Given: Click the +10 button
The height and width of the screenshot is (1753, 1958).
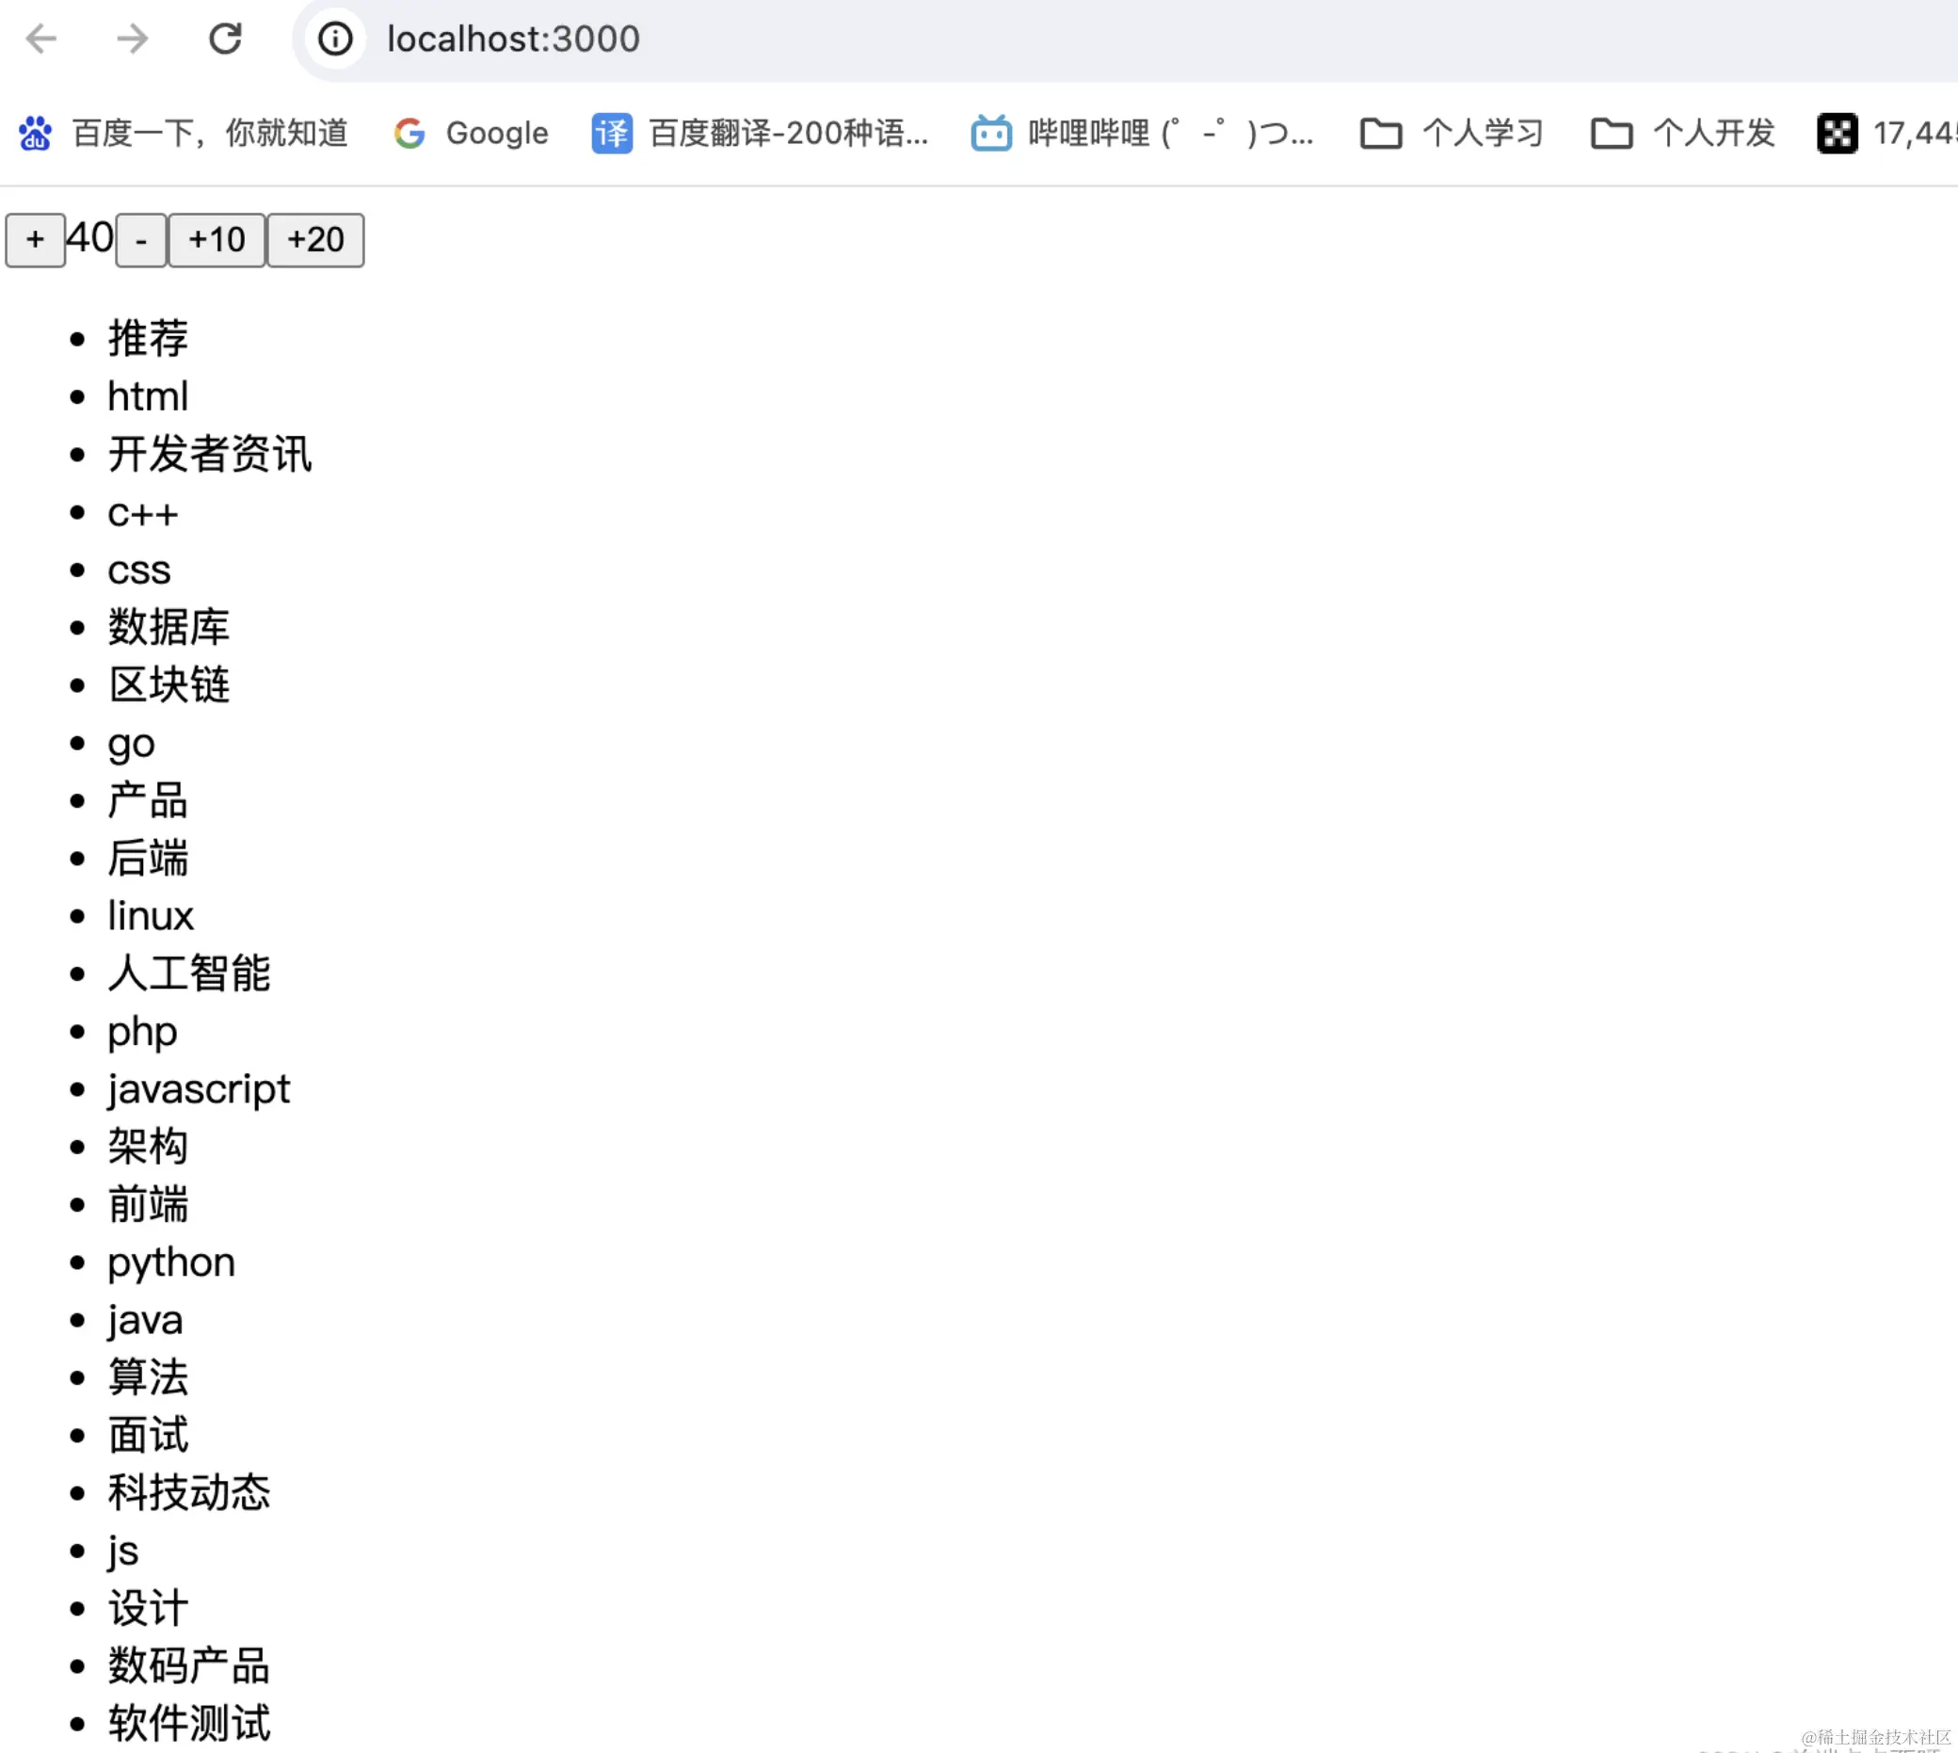Looking at the screenshot, I should coord(217,240).
